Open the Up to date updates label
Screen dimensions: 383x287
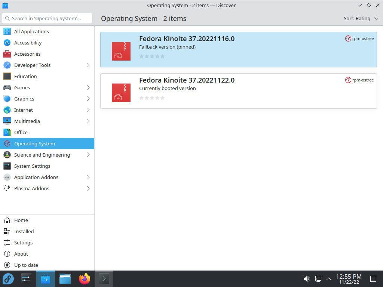click(26, 265)
